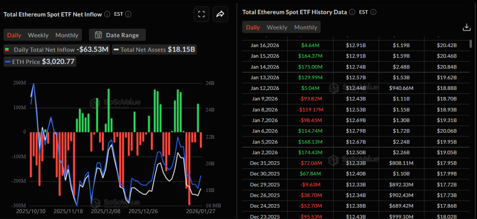Select Weekly tab in History Data table
This screenshot has width=477, height=219.
tap(277, 27)
